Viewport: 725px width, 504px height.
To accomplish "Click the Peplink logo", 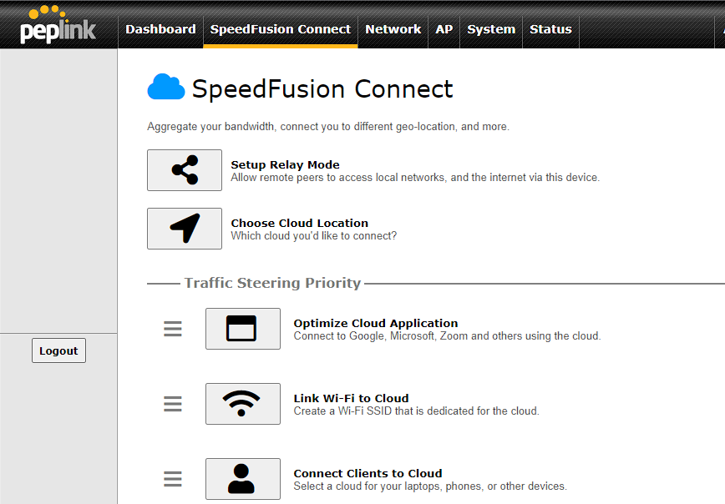I will (58, 25).
